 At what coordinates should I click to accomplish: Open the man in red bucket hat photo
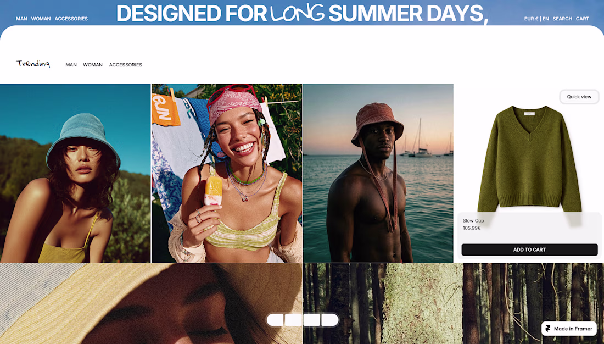378,173
